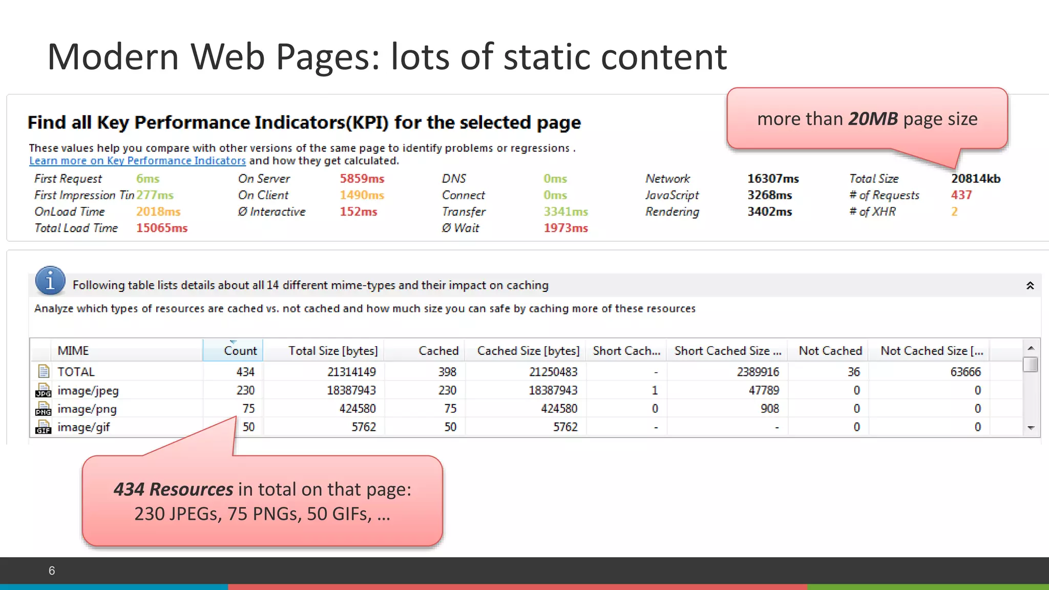This screenshot has width=1049, height=590.
Task: Click scrollbar down arrow in table
Action: [x=1031, y=428]
